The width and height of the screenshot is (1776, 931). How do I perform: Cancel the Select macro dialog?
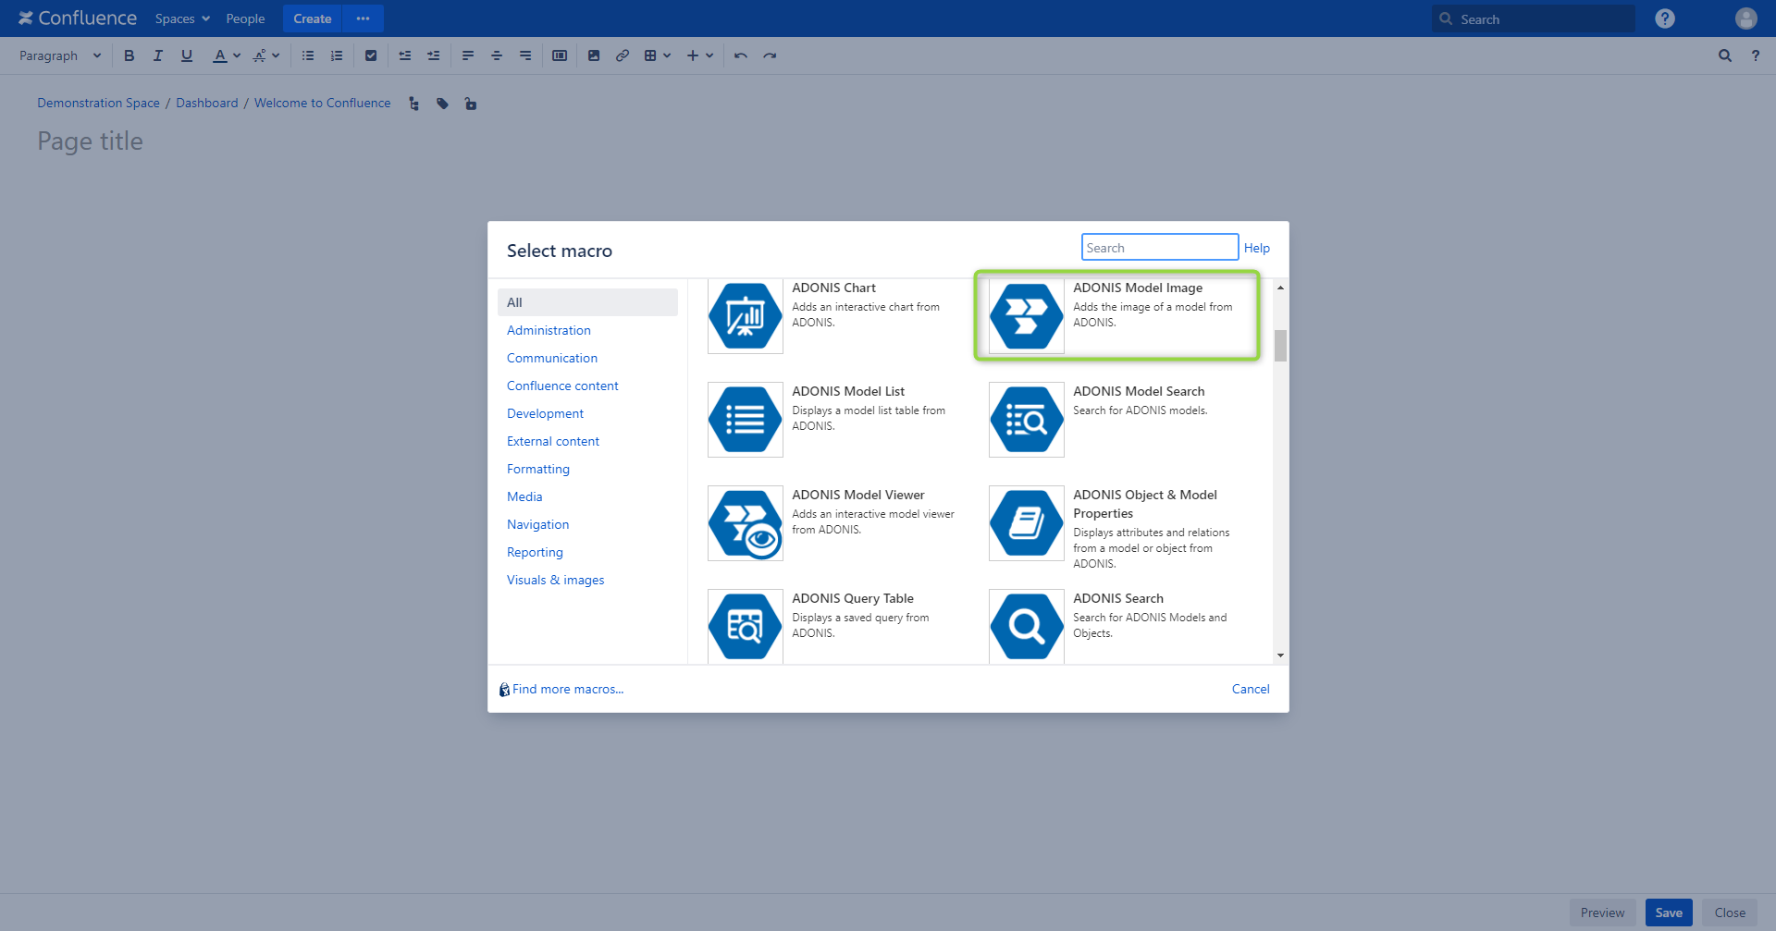point(1251,689)
